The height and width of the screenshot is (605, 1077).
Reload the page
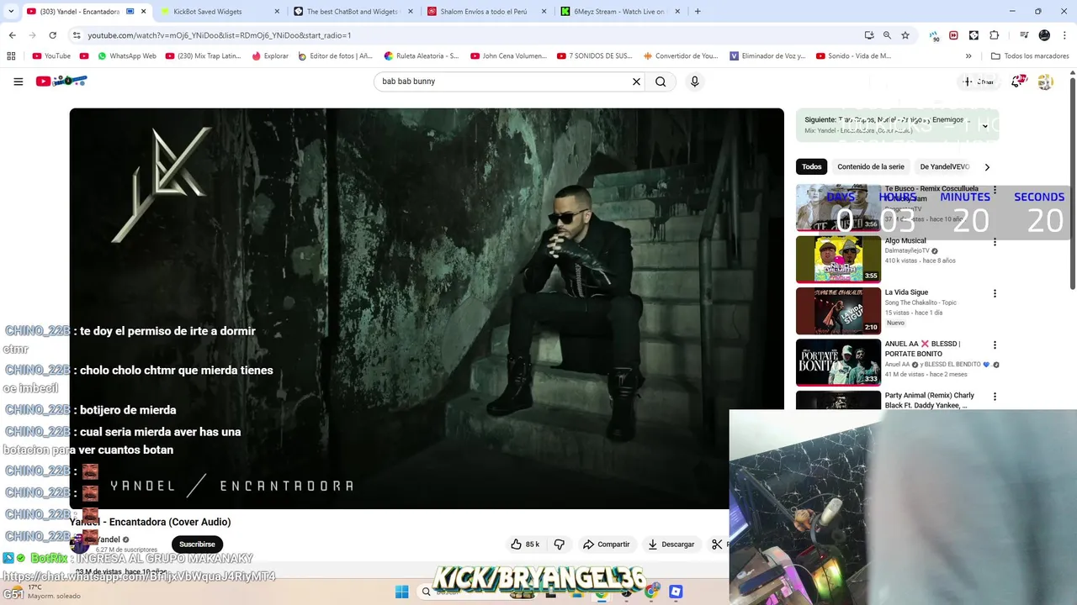click(x=52, y=35)
